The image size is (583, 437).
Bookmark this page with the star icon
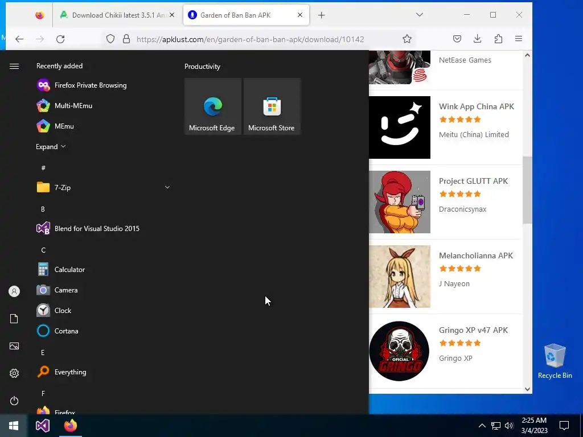pos(407,39)
